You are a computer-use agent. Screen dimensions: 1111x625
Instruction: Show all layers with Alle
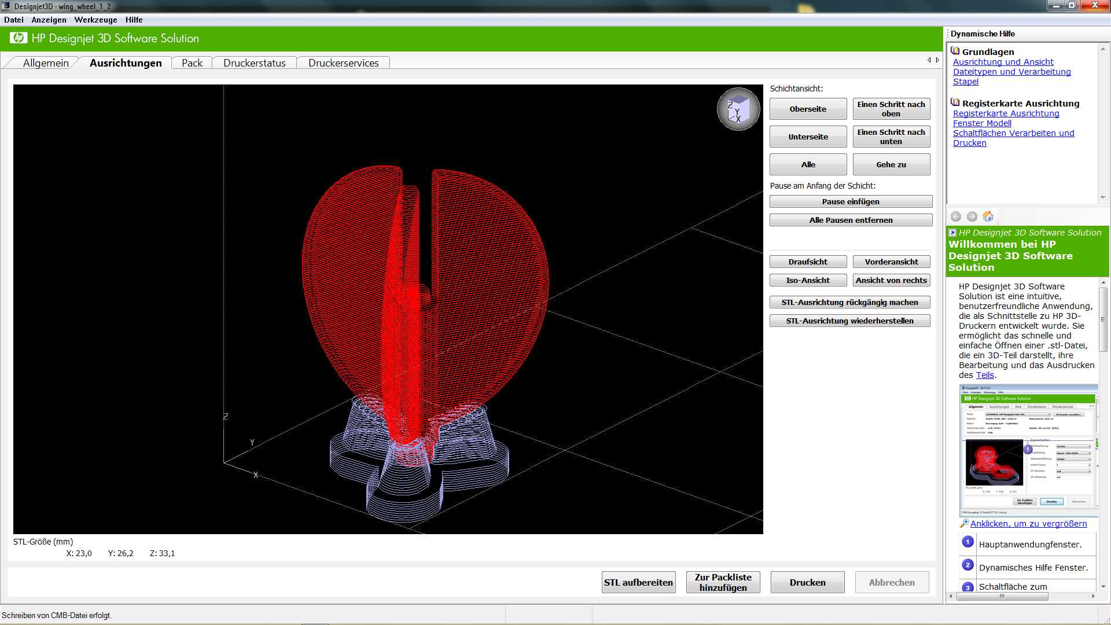tap(808, 164)
